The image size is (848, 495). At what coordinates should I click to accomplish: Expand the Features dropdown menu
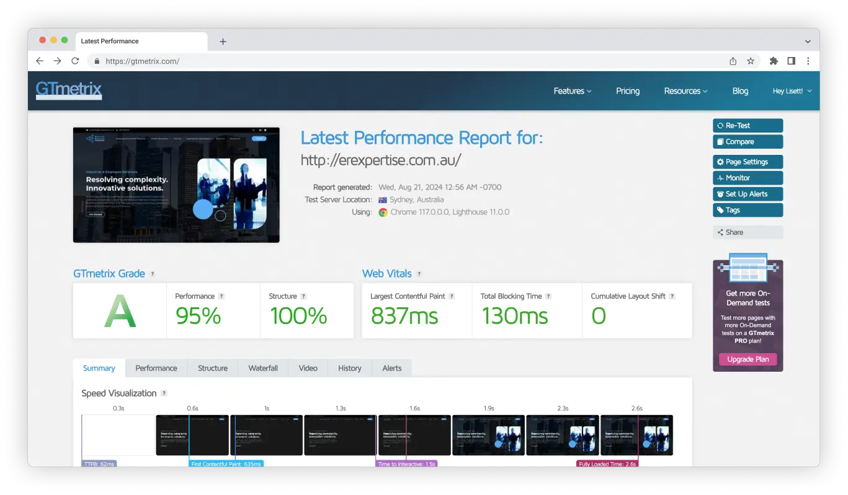[572, 91]
